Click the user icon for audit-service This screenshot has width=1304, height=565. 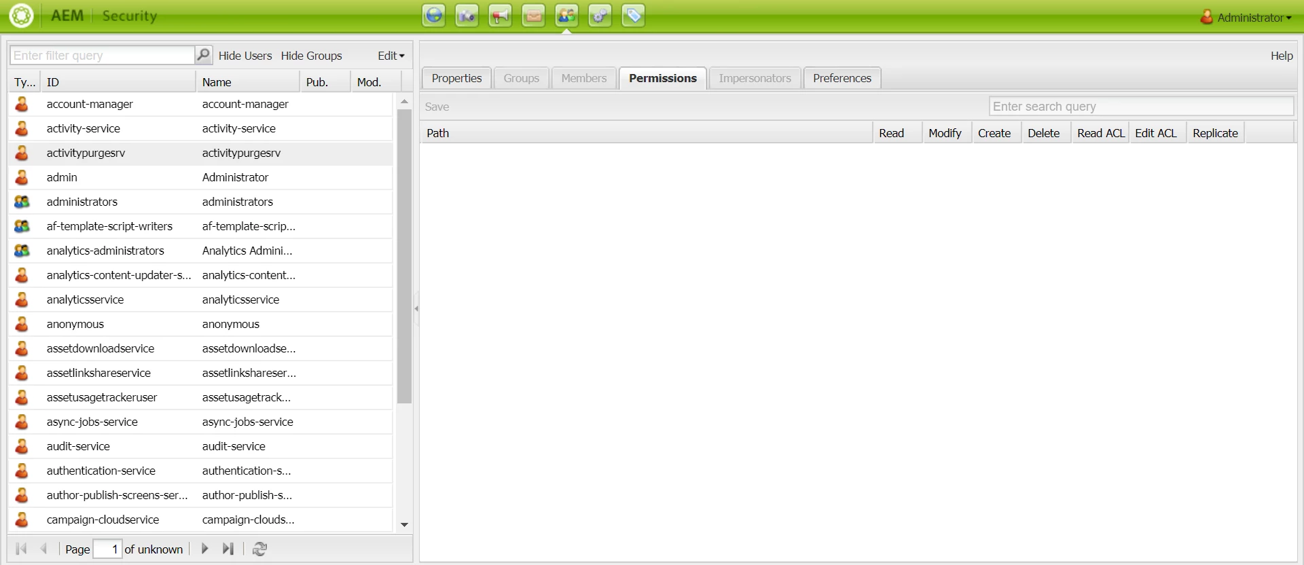point(22,446)
